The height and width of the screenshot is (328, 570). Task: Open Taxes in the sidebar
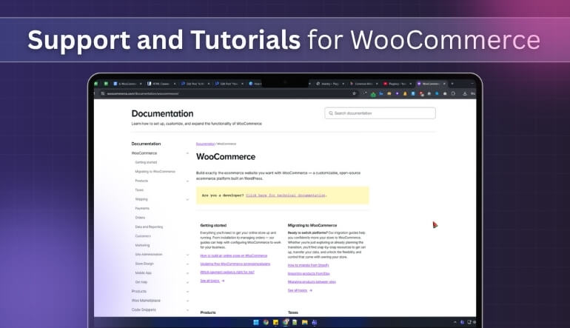[x=139, y=190]
